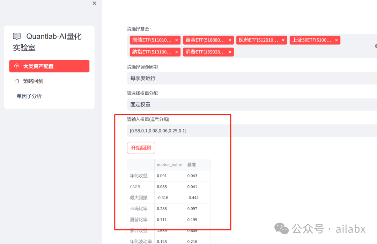The image size is (377, 244).
Task: Click the market_value column header in results table
Action: (170, 164)
